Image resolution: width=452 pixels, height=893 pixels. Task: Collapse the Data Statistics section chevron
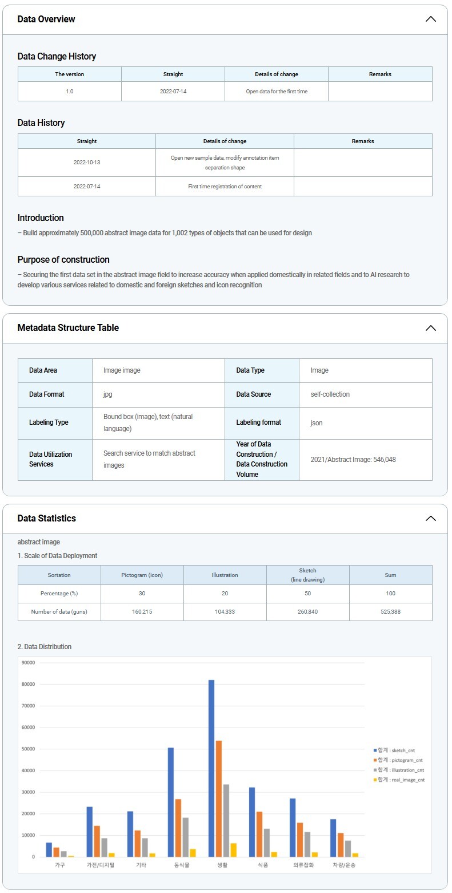click(x=430, y=519)
